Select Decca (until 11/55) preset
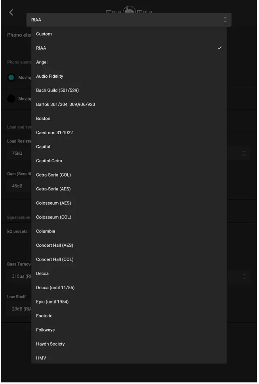This screenshot has width=259, height=384. point(55,288)
